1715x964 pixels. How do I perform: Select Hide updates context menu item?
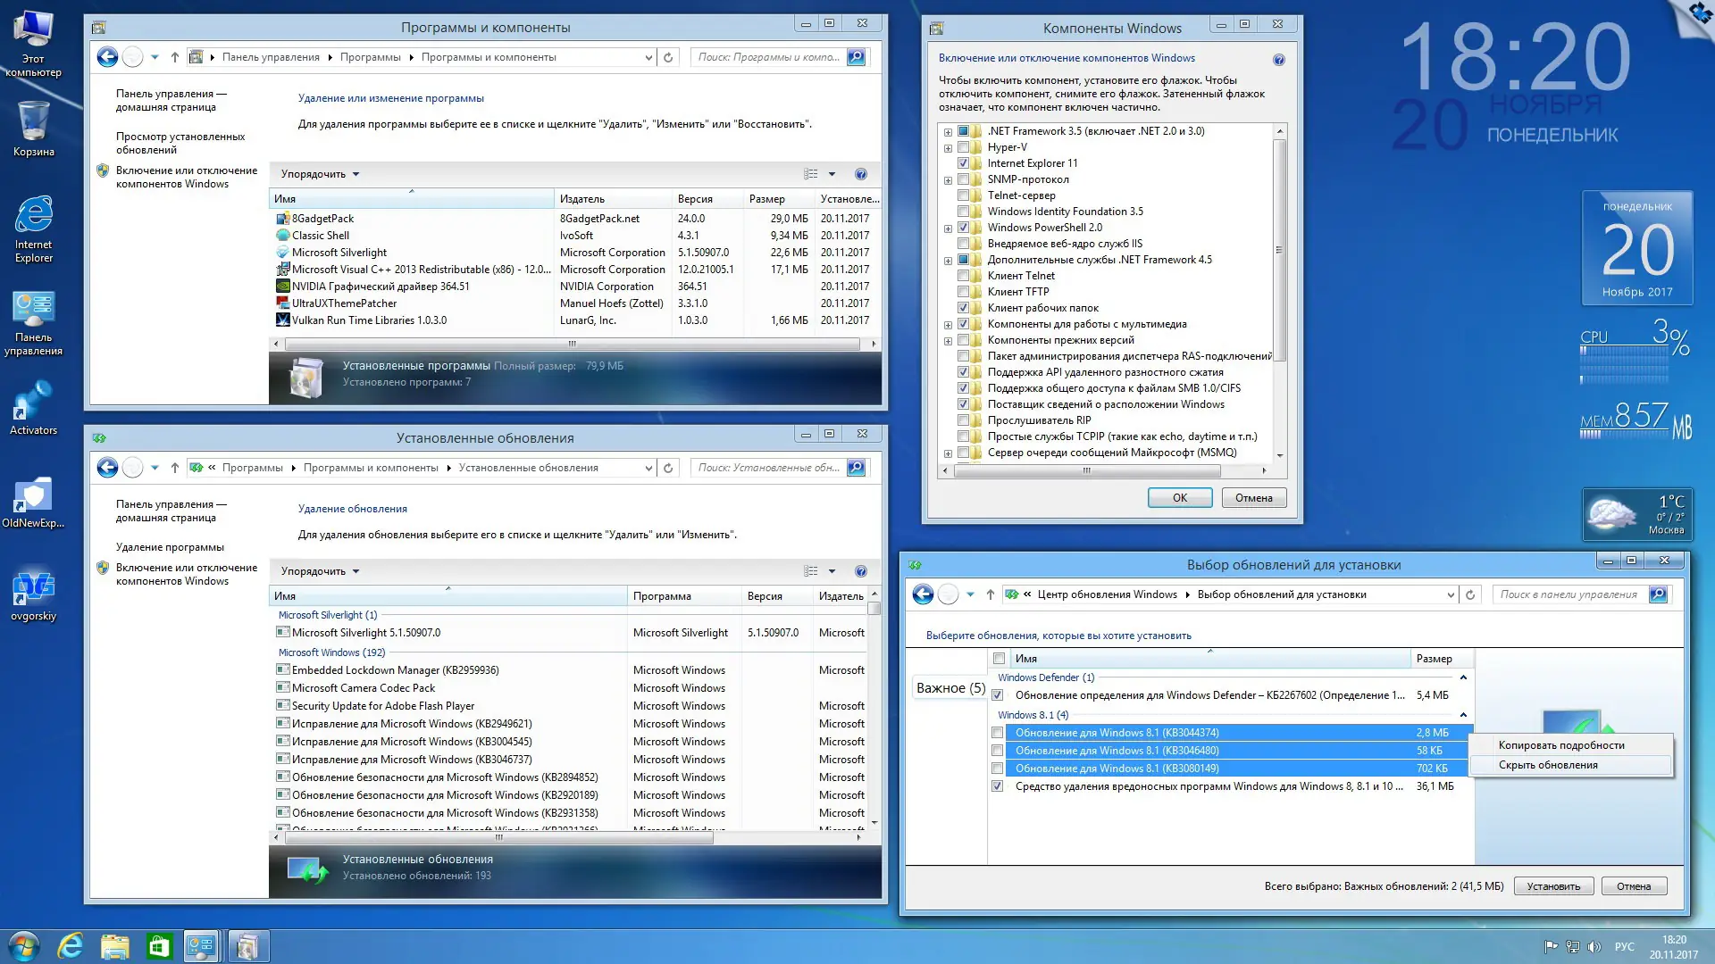(1548, 765)
